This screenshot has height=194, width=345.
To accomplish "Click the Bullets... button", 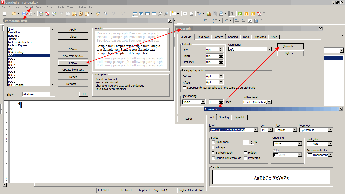I will pos(290,53).
